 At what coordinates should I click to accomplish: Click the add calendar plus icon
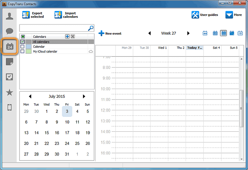(67, 37)
